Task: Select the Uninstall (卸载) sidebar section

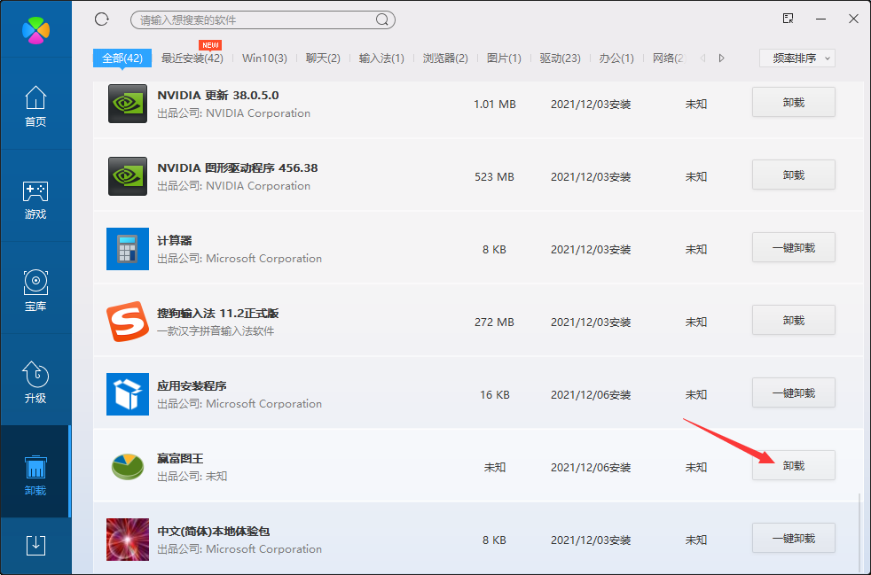Action: coord(35,471)
